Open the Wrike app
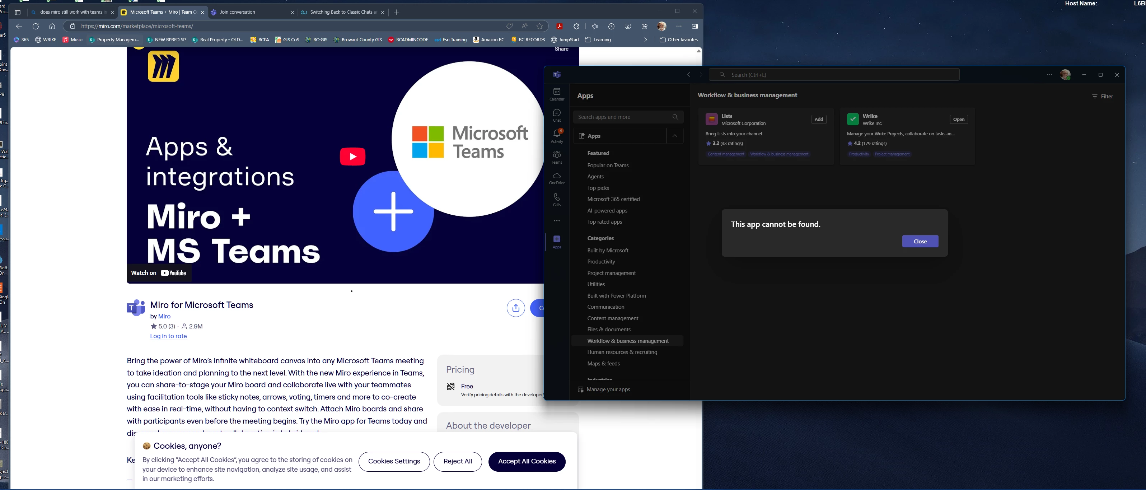The height and width of the screenshot is (490, 1146). [959, 119]
